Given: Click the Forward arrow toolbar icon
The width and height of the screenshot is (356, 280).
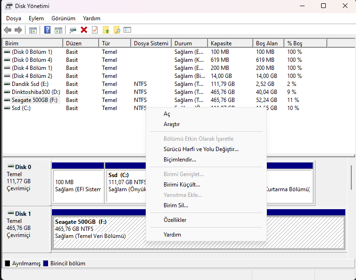Looking at the screenshot, I should 18,30.
